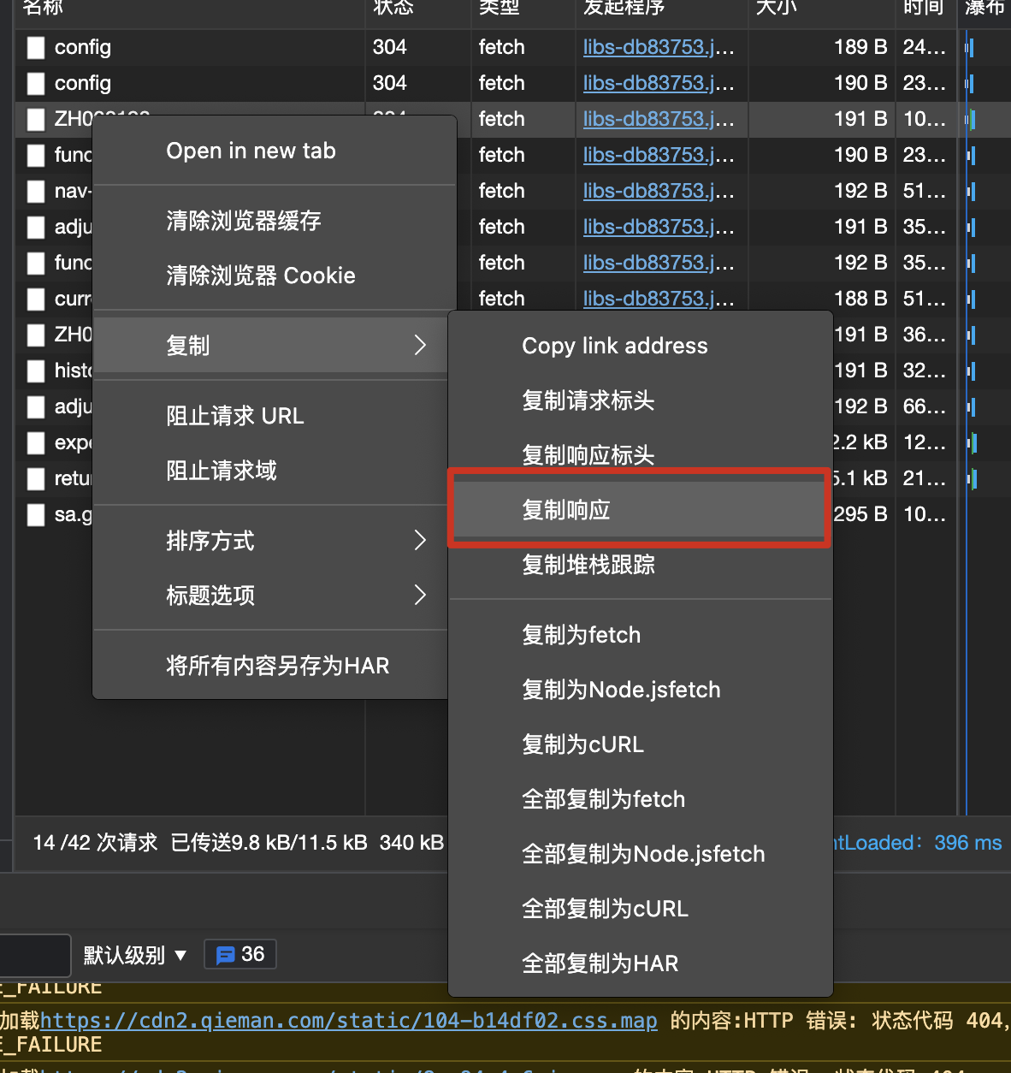Check the checkbox next to the sa.g request
This screenshot has height=1073, width=1011.
(35, 514)
